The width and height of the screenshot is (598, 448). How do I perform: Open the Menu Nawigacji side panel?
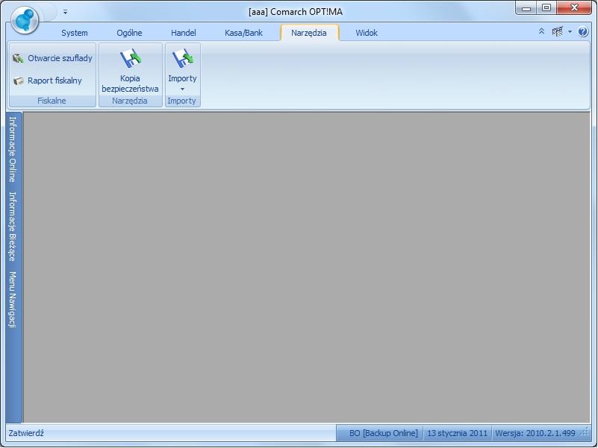coord(13,300)
